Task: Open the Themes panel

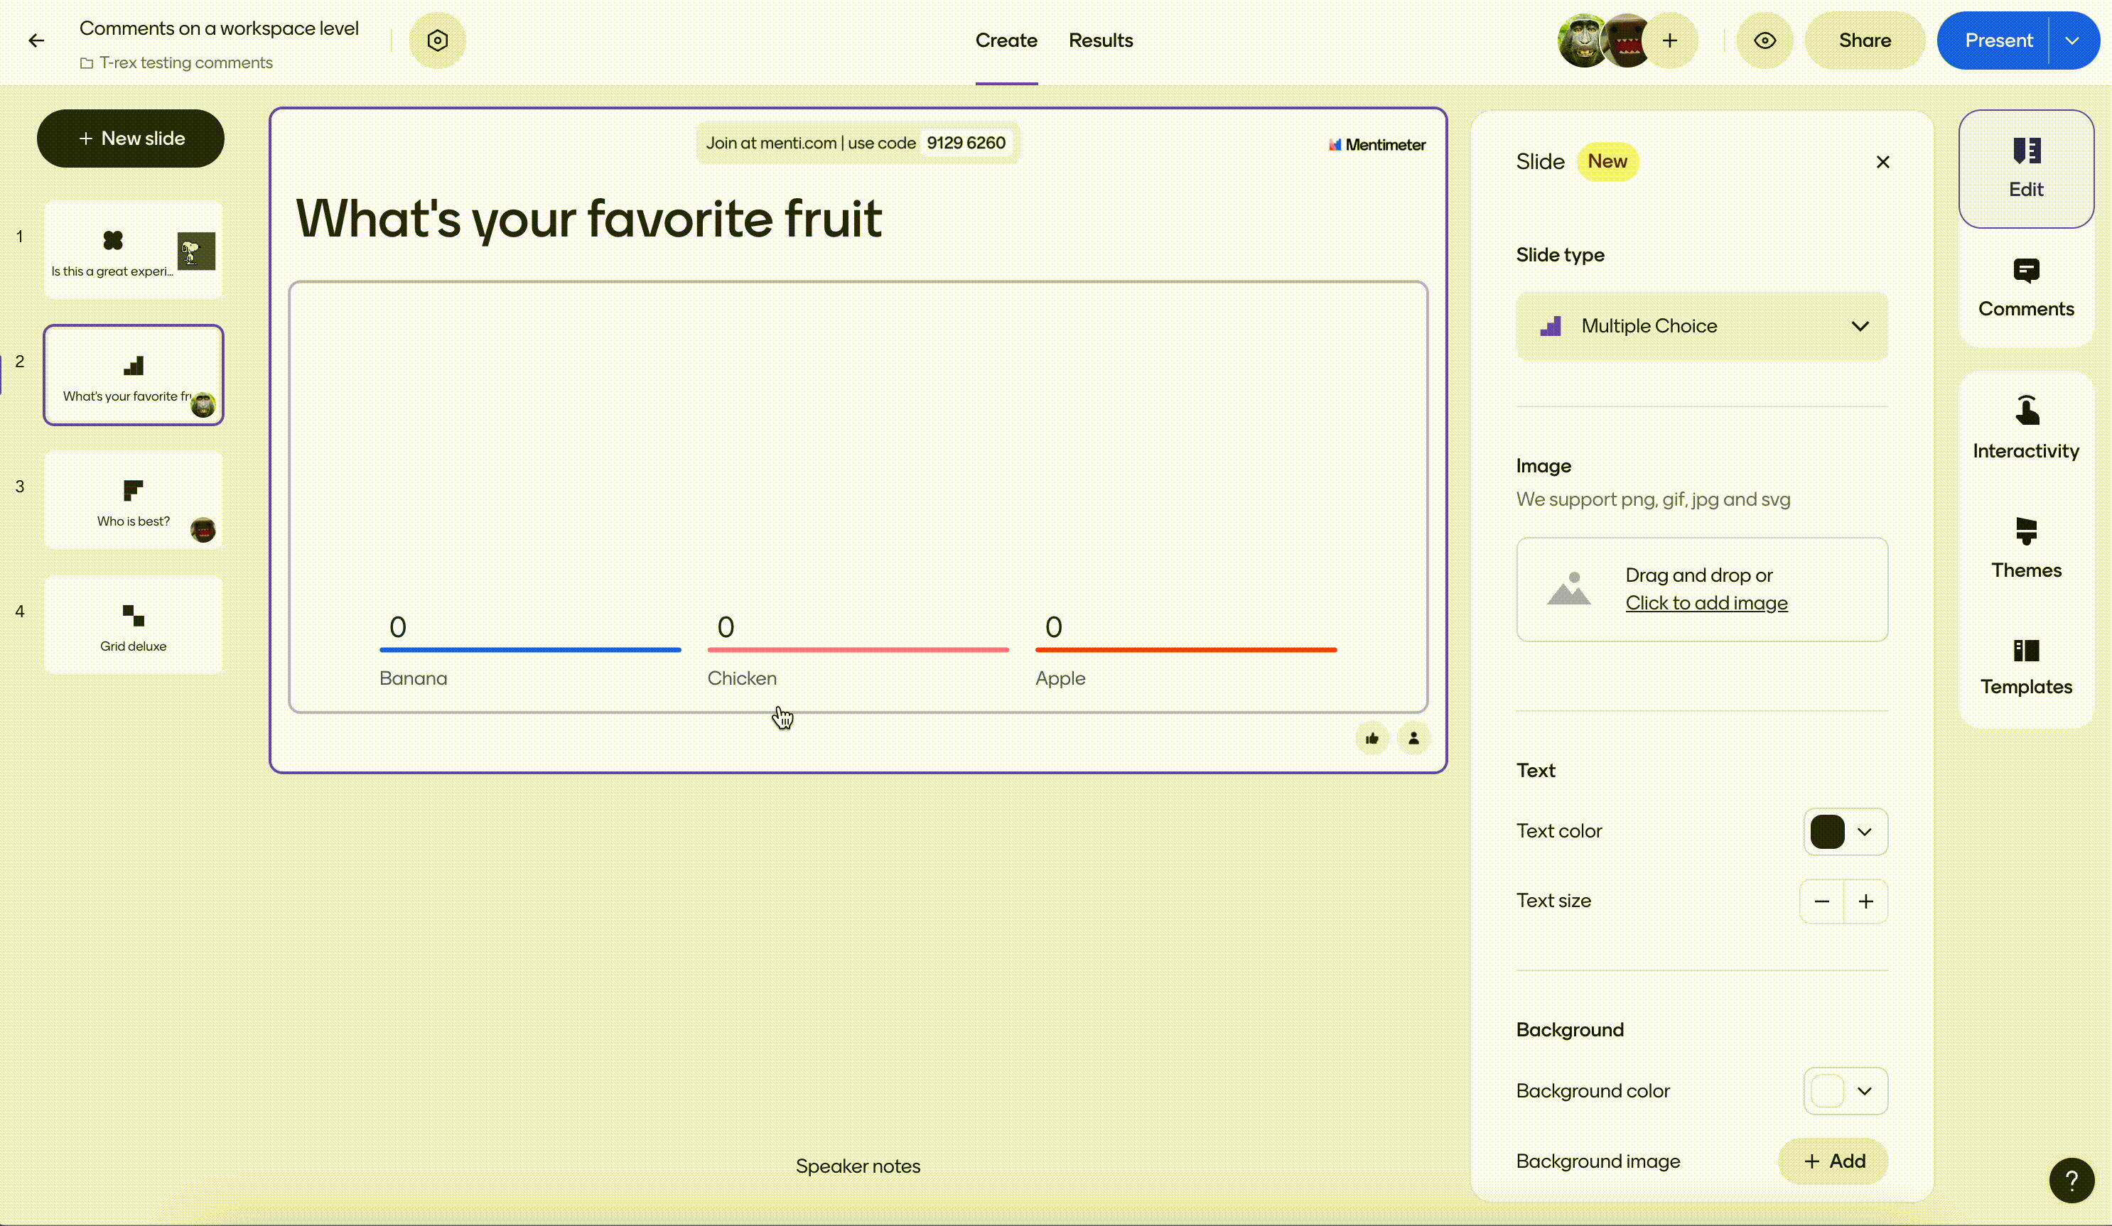Action: [x=2026, y=548]
